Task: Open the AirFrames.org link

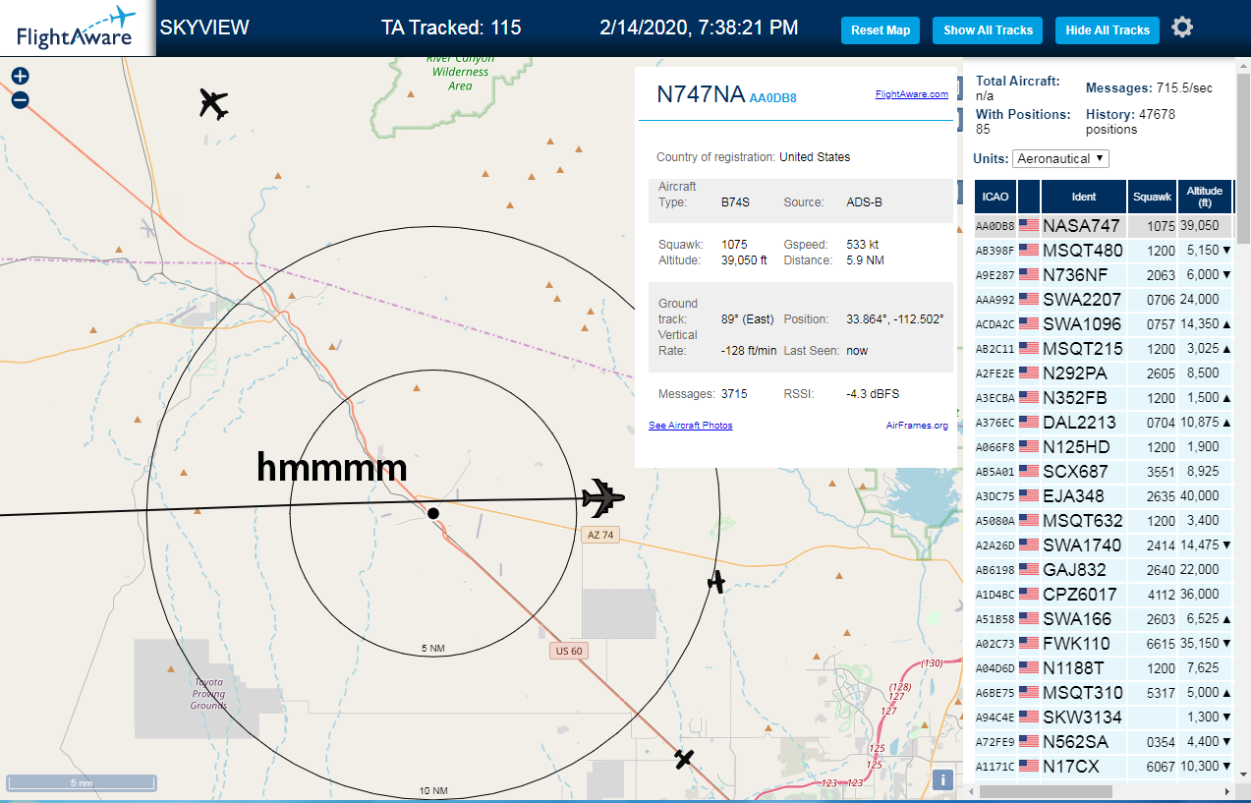Action: pyautogui.click(x=917, y=426)
